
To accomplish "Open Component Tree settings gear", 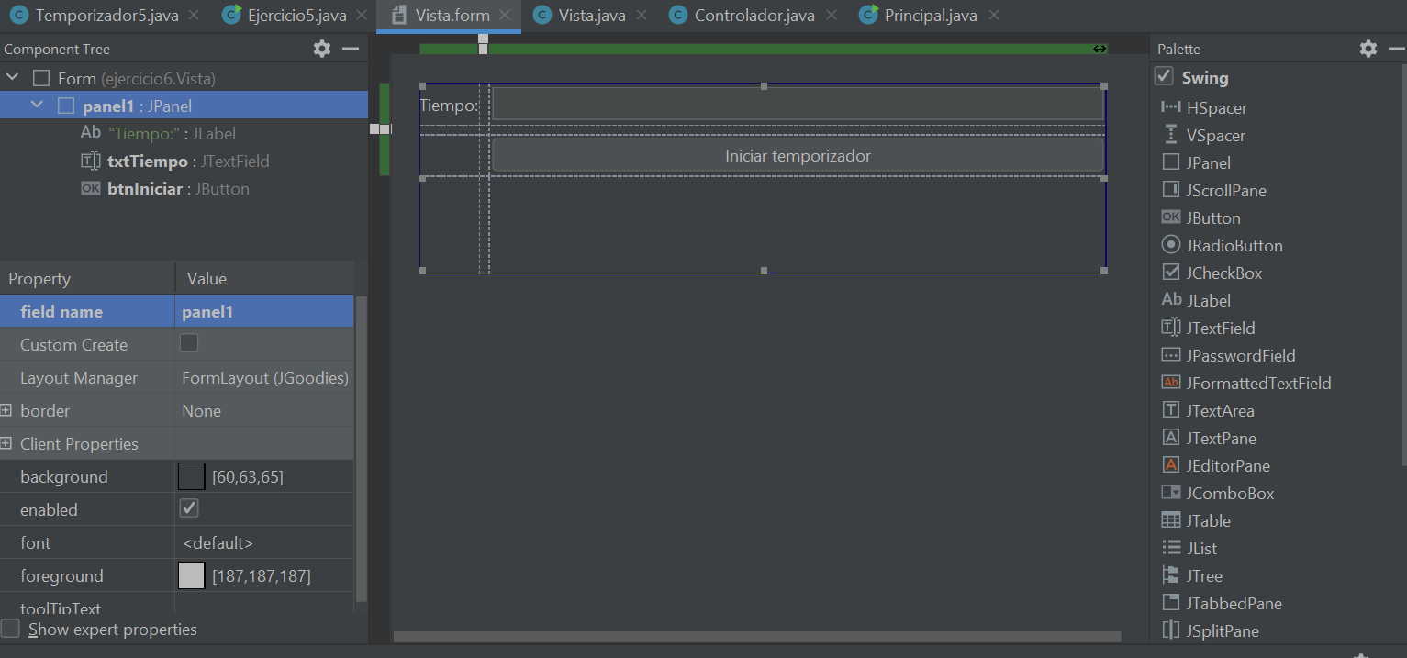I will coord(322,49).
